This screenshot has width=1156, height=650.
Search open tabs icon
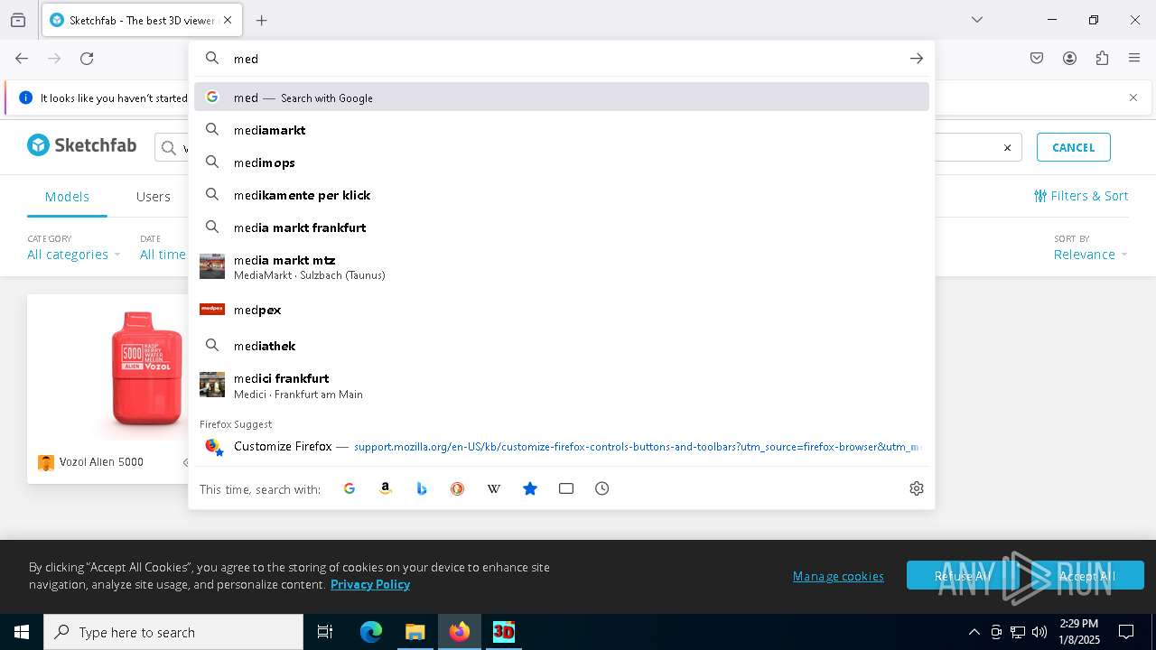click(566, 488)
